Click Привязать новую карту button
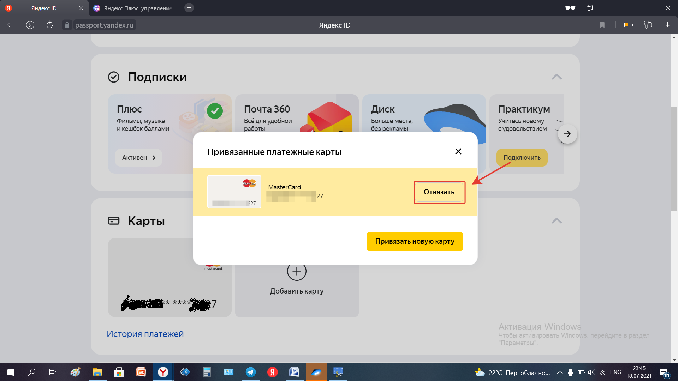This screenshot has width=678, height=381. (x=415, y=242)
